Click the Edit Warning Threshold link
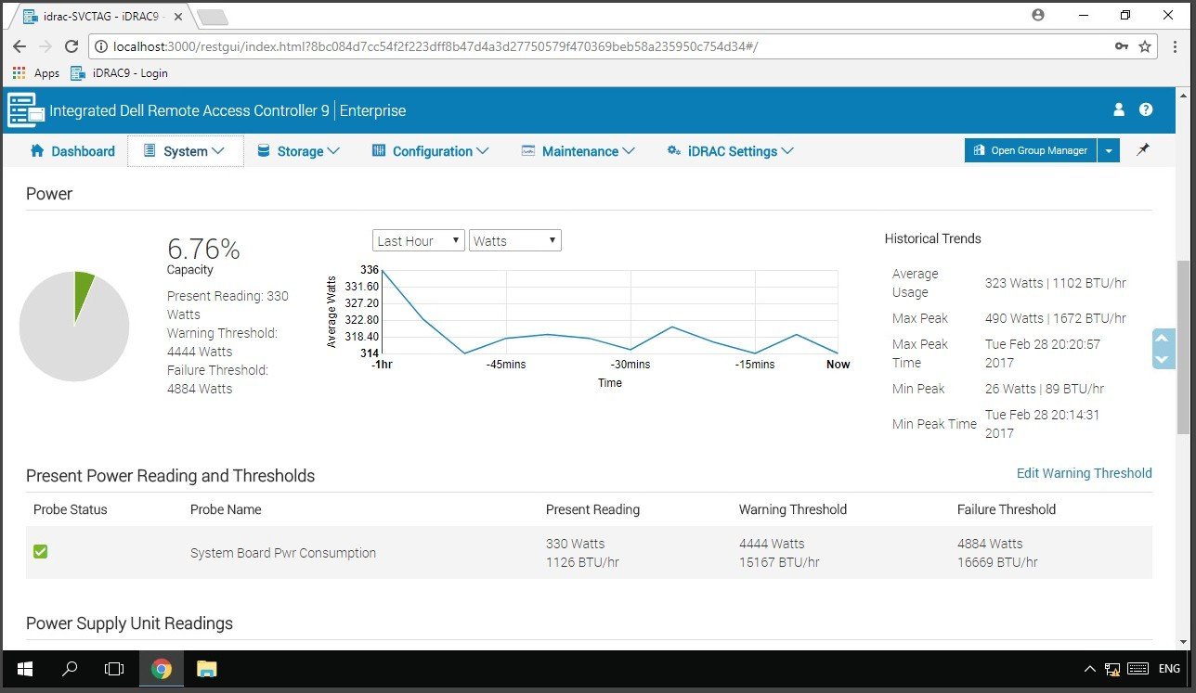 point(1084,473)
